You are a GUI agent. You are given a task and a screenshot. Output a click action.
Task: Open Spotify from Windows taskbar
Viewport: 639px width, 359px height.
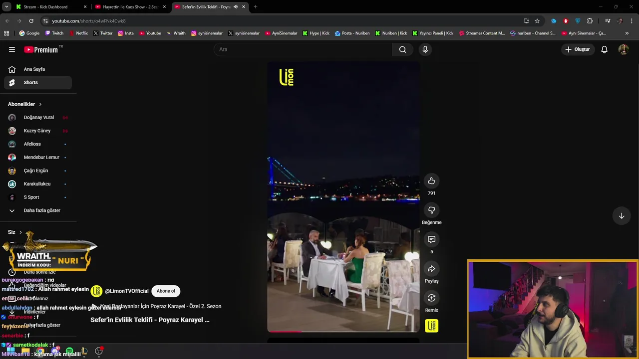point(69,351)
